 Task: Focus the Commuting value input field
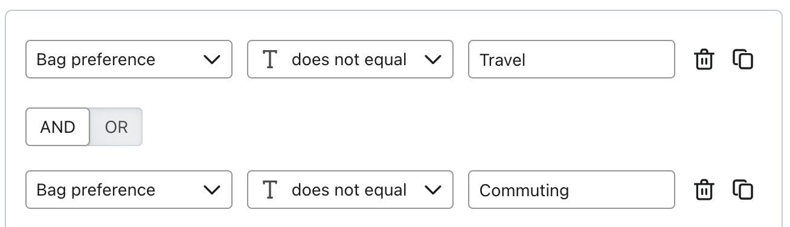pos(571,190)
